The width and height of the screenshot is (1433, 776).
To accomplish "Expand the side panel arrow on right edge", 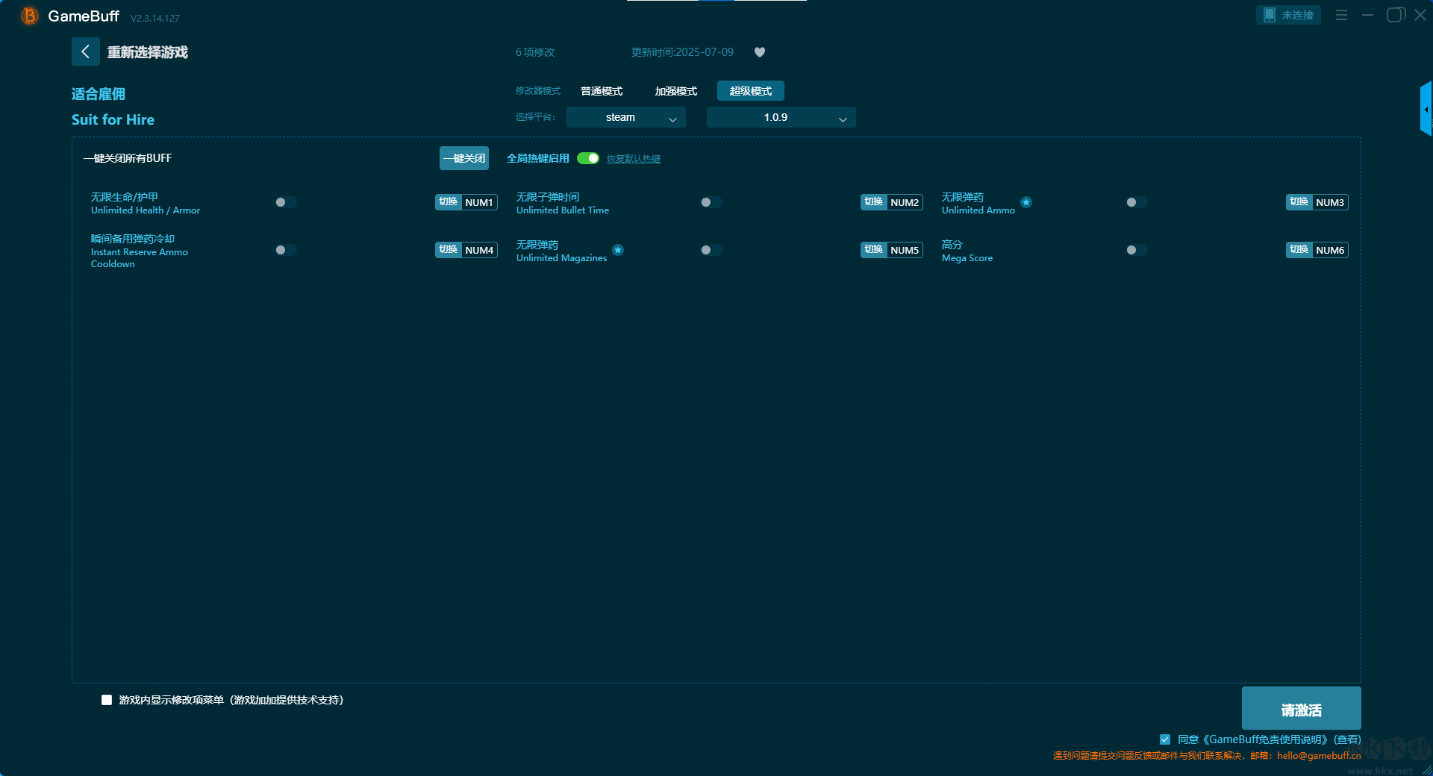I will click(1426, 110).
